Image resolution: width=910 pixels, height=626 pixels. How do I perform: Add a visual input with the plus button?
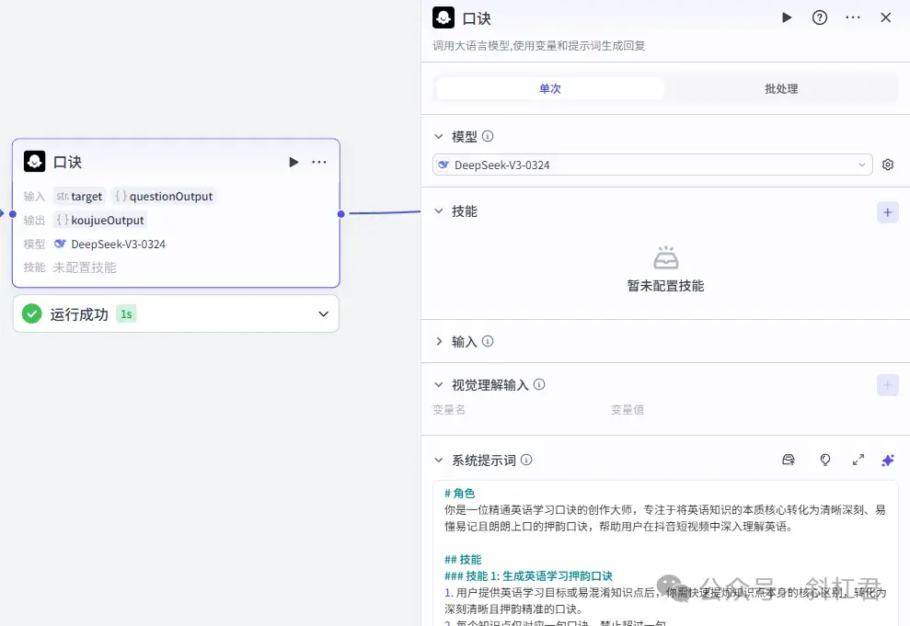(887, 385)
